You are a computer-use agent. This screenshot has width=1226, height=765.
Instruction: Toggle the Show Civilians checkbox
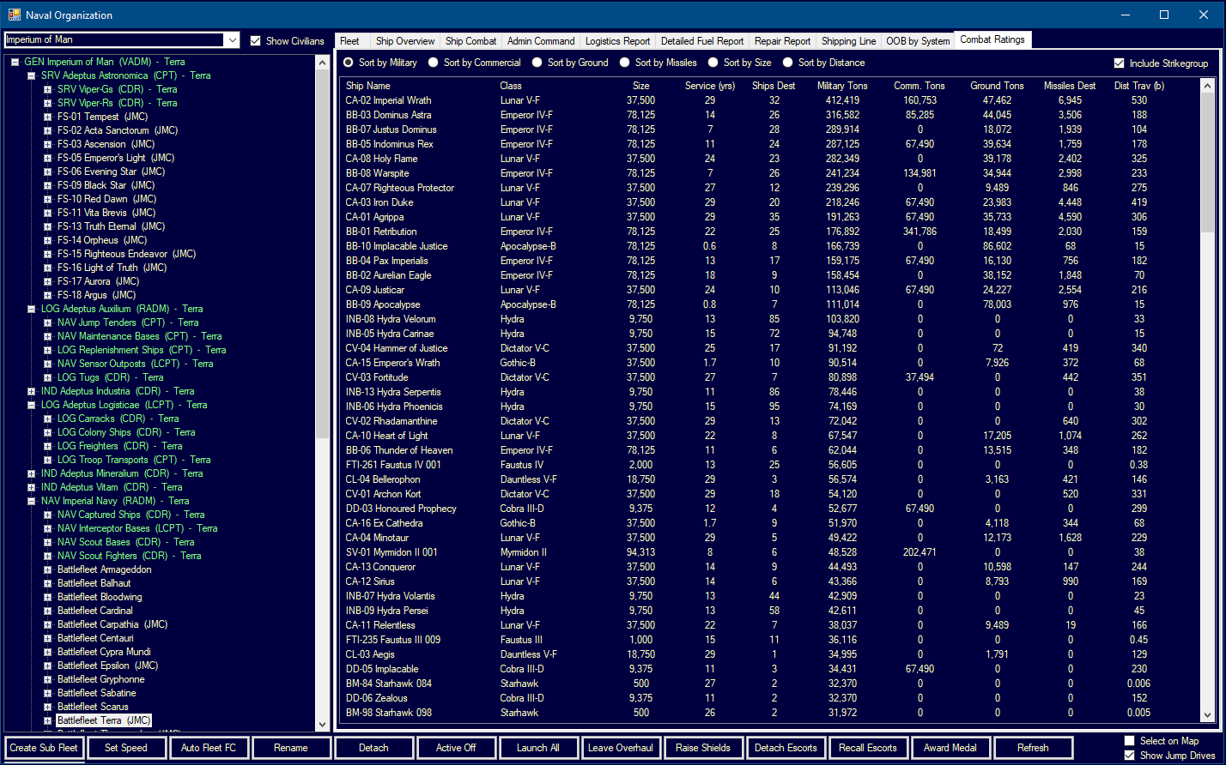[255, 40]
